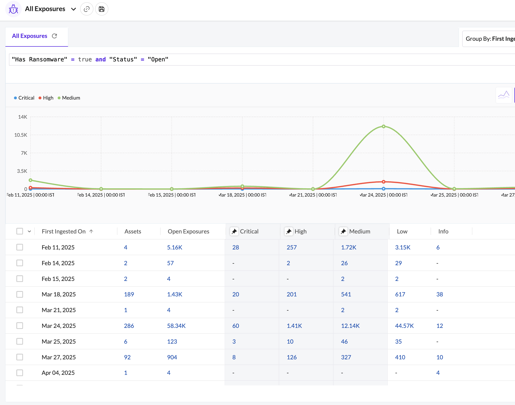
Task: Open 5.16K open exposures link
Action: [x=175, y=247]
